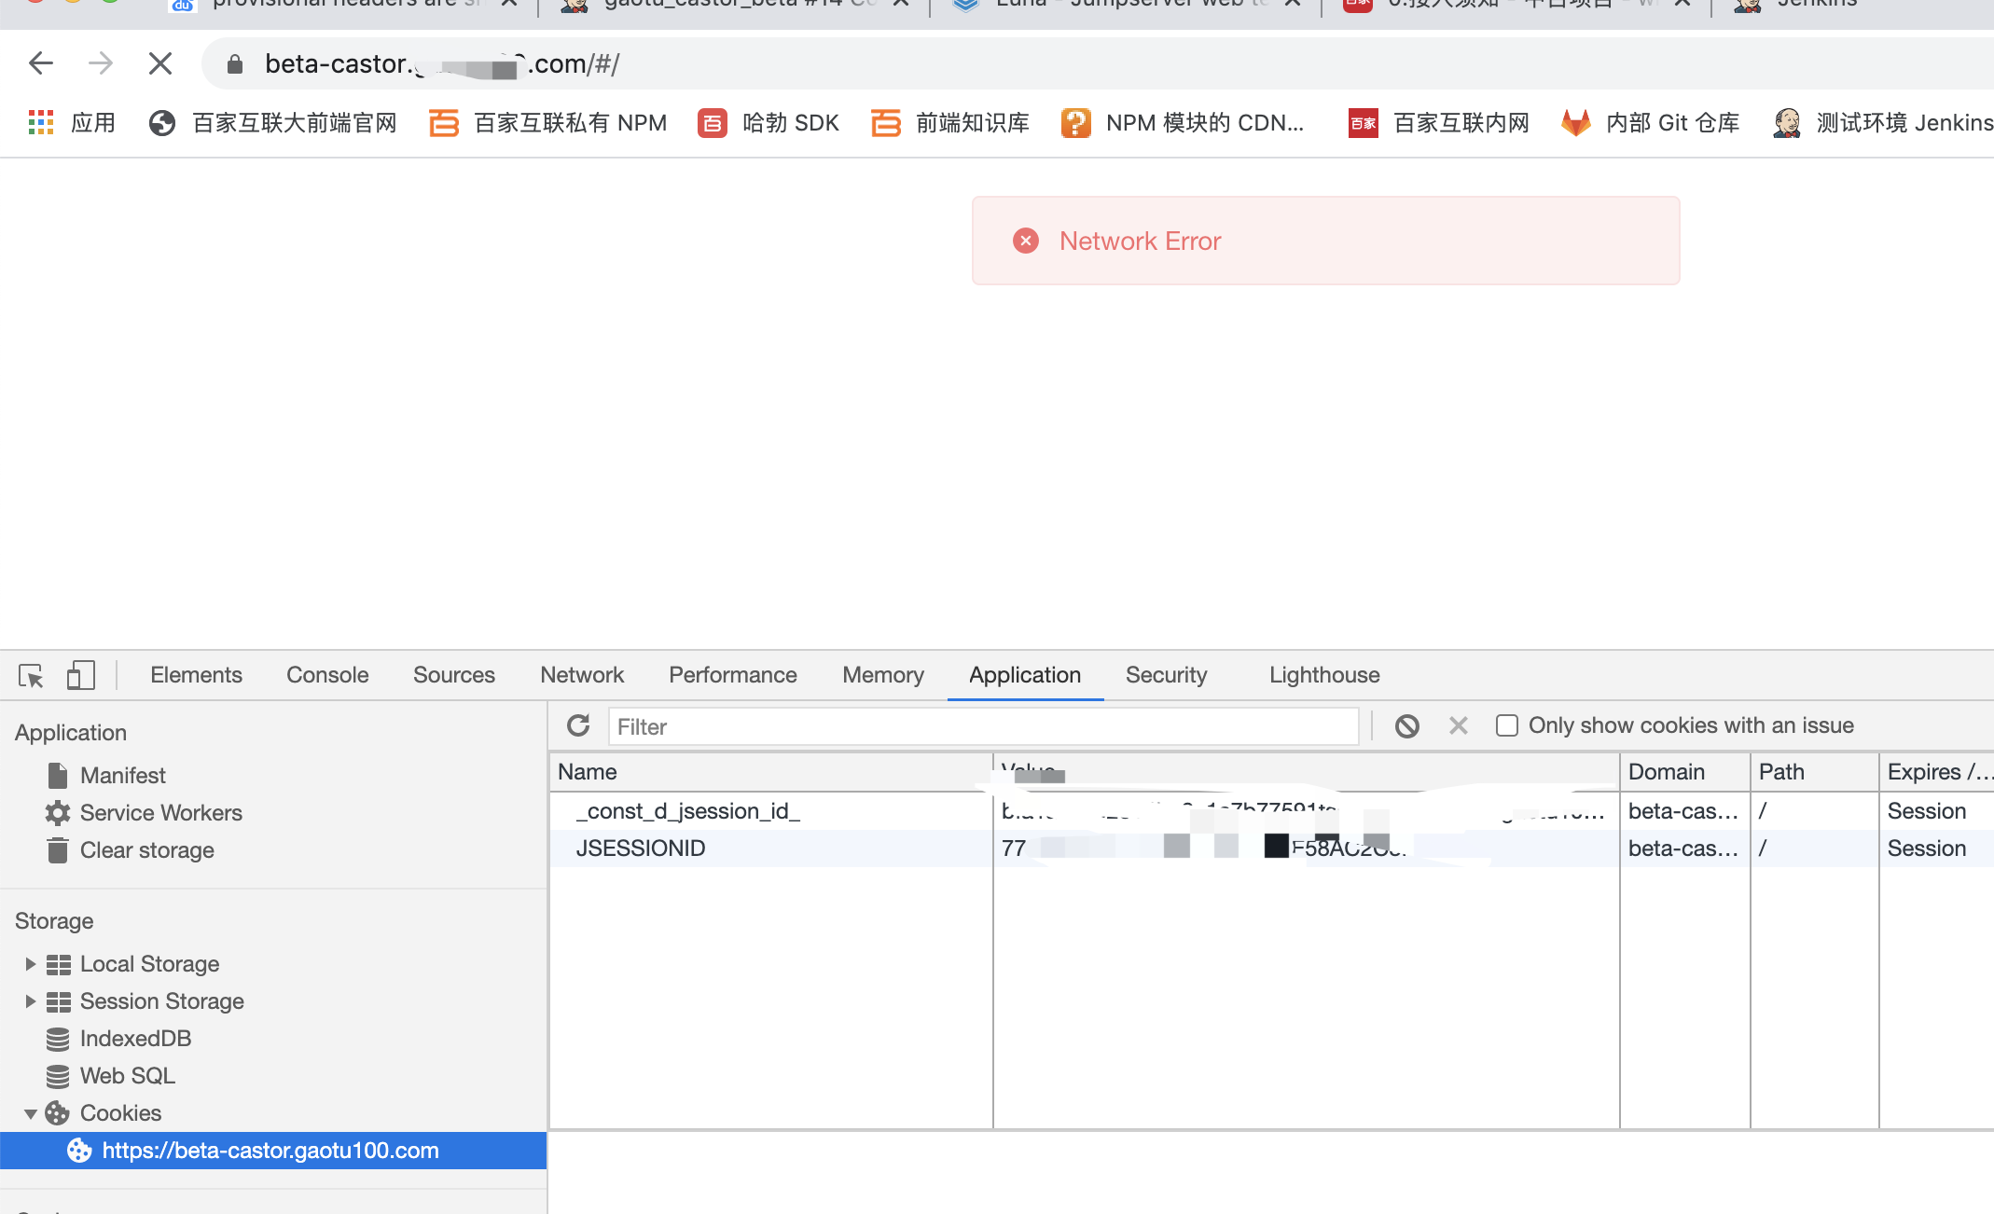Select the JSESSIONID cookie row
Image resolution: width=1994 pixels, height=1214 pixels.
click(640, 848)
